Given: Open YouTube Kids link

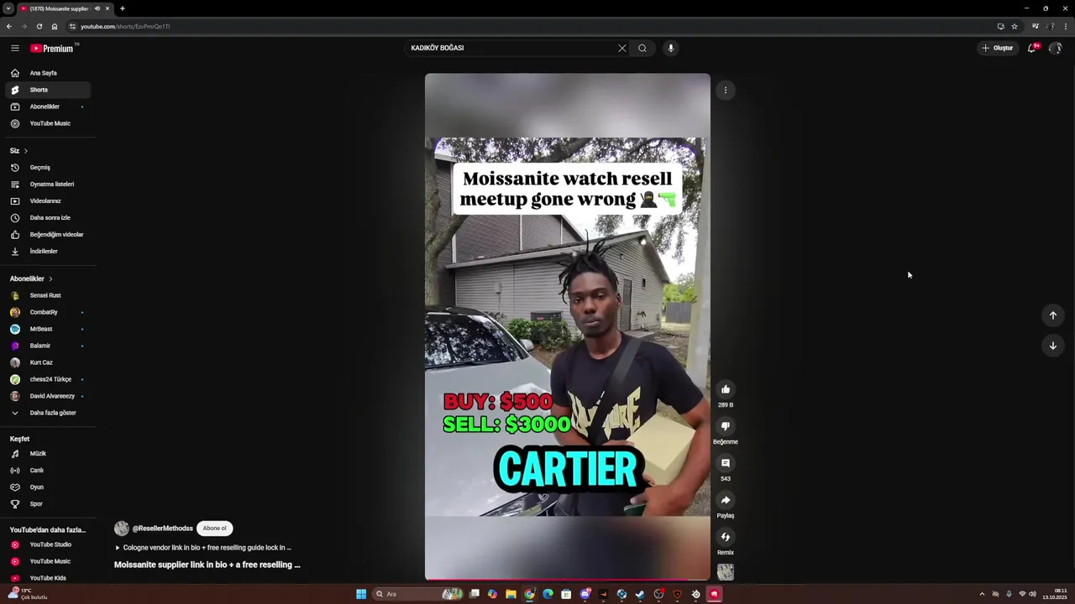Looking at the screenshot, I should [47, 578].
